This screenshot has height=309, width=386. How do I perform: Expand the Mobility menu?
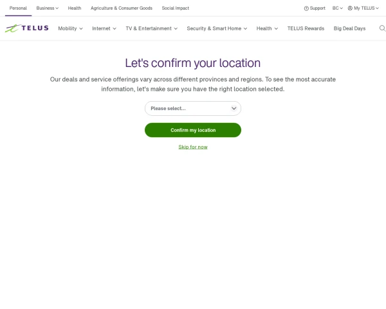pyautogui.click(x=70, y=28)
